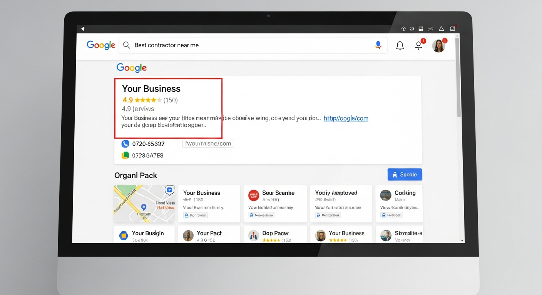This screenshot has height=295, width=542.
Task: Select the avatar on the Dop Pacw card
Action: click(254, 236)
